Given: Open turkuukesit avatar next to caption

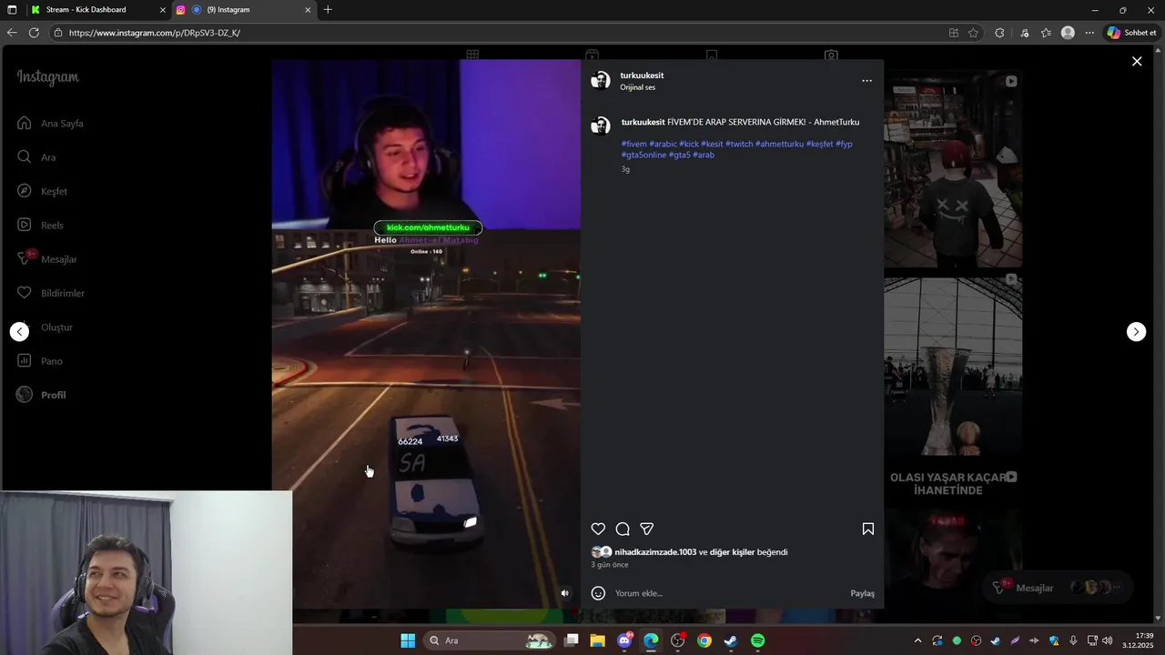Looking at the screenshot, I should 601,126.
